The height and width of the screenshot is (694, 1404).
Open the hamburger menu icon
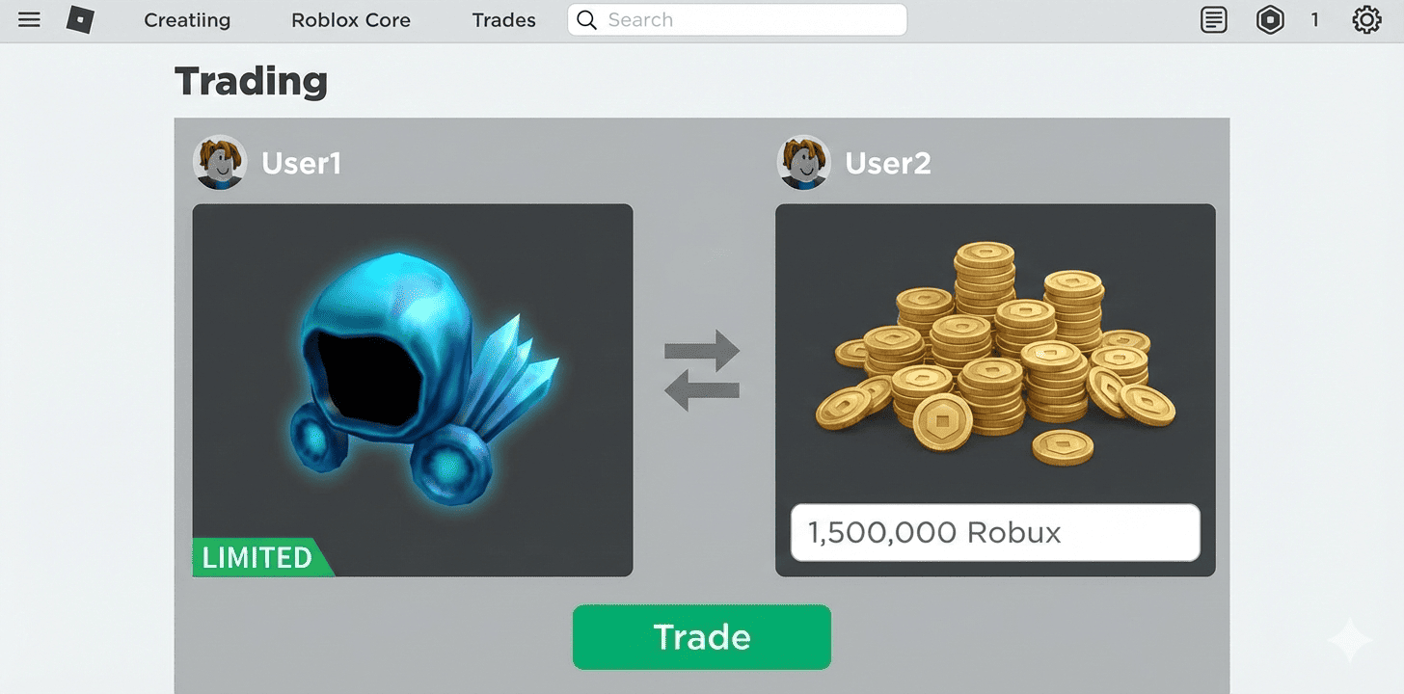tap(30, 19)
